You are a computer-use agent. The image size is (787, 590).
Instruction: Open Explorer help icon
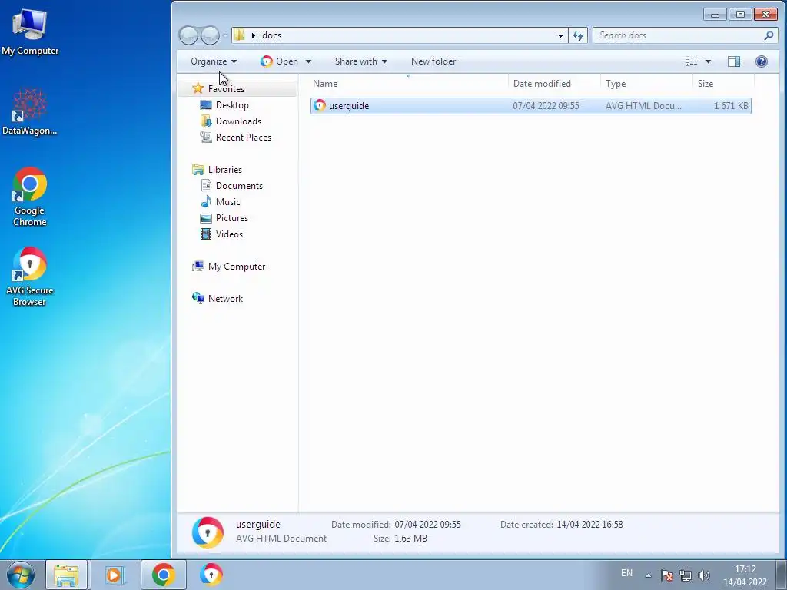[x=762, y=61]
